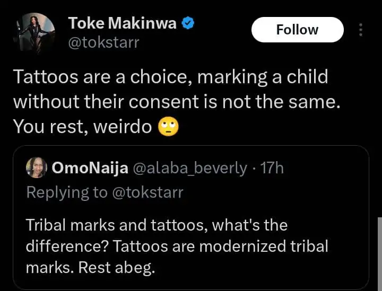
Task: Click the "marks. Rest abeg." quoted line
Action: pyautogui.click(x=90, y=268)
